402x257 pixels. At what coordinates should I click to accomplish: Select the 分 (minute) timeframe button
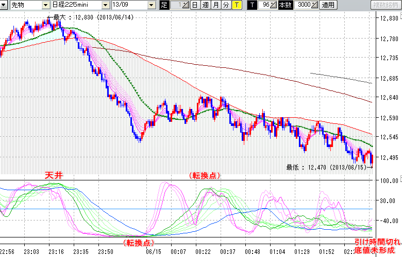(x=226, y=5)
